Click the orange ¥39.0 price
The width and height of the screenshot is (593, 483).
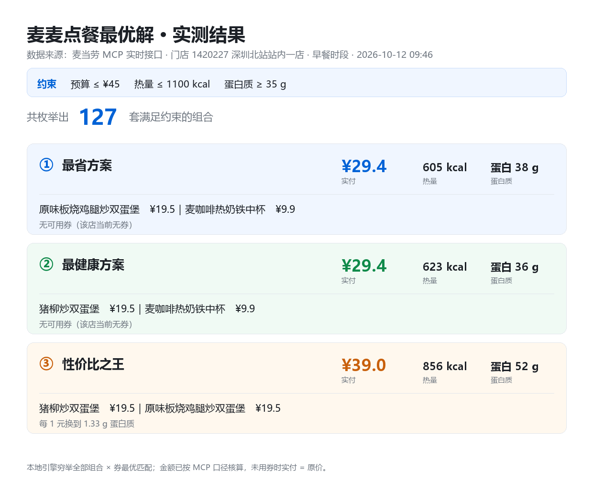[364, 365]
